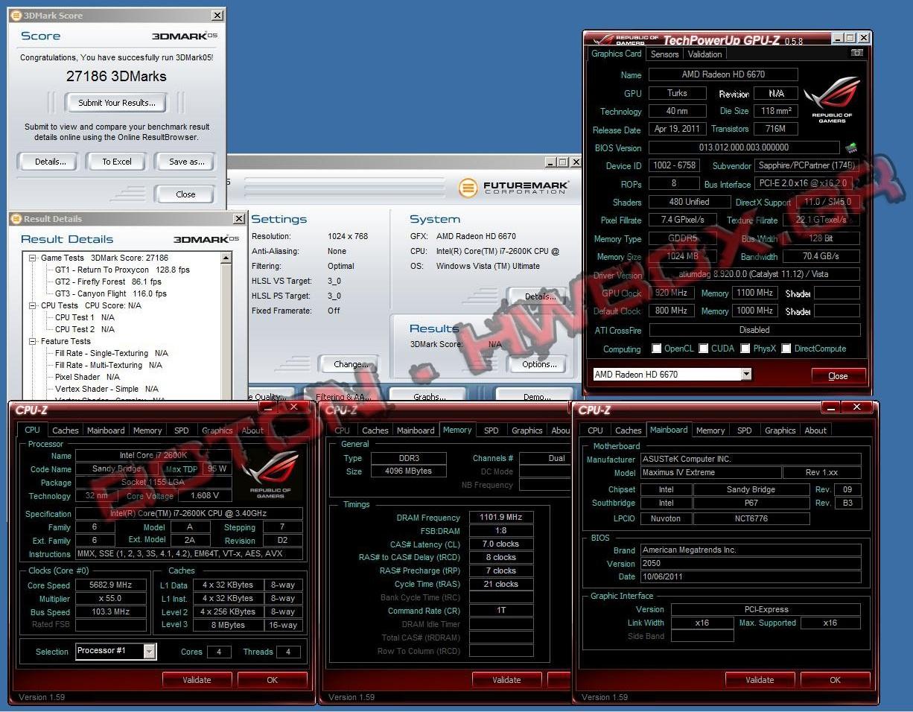Select 'Fill Rate - Multi-Texturing' row
Viewport: 913px width, 712px height.
pos(109,365)
